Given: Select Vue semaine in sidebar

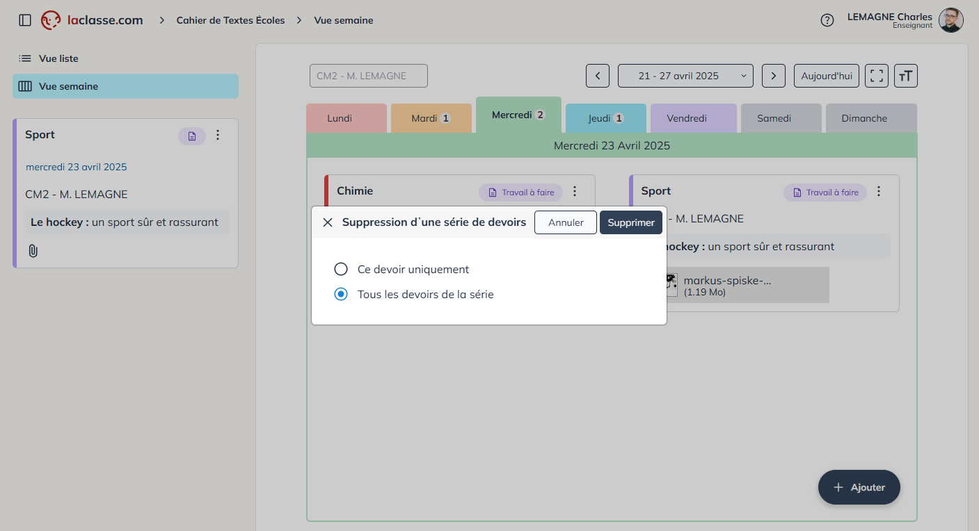Looking at the screenshot, I should 125,86.
